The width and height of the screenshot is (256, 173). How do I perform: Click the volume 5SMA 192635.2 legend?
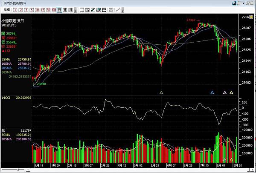[x=16, y=135]
